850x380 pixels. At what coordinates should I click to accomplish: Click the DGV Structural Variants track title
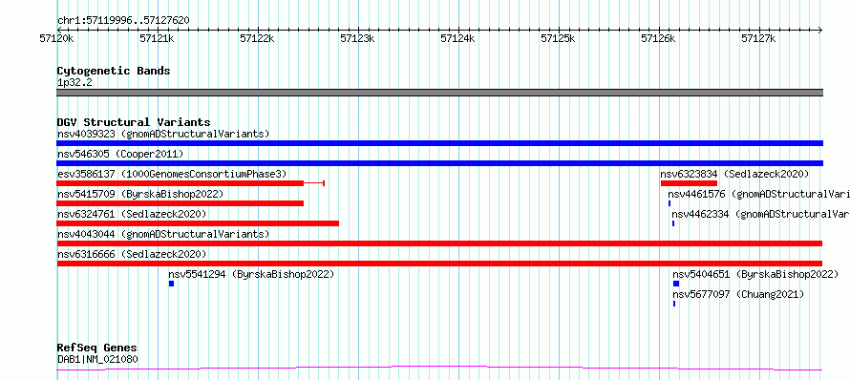point(134,122)
